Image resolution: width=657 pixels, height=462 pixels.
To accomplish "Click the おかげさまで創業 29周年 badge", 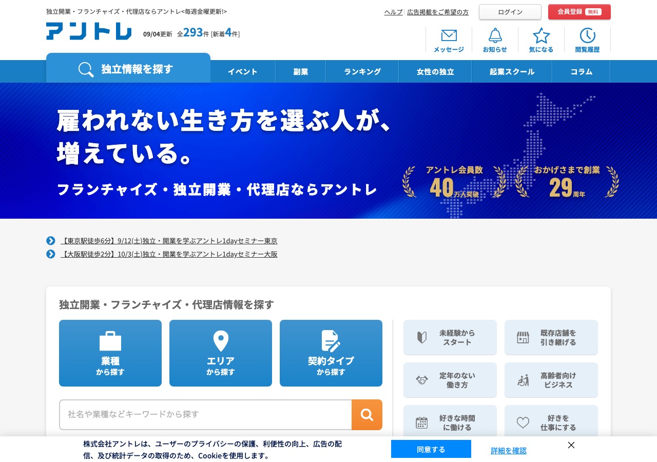I will 567,182.
